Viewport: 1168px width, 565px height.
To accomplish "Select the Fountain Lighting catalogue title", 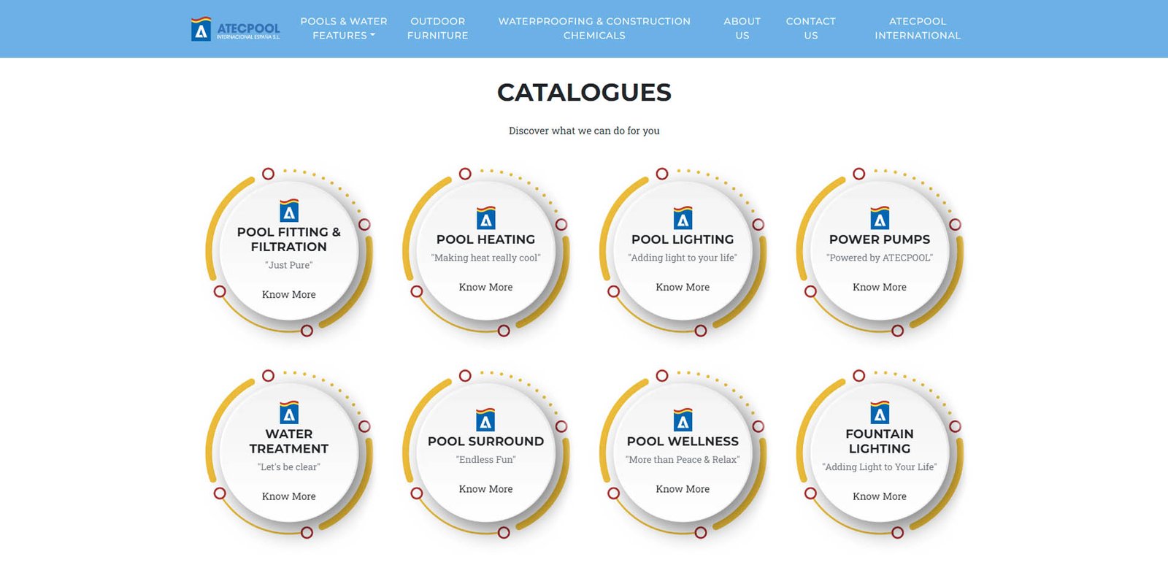I will 880,441.
